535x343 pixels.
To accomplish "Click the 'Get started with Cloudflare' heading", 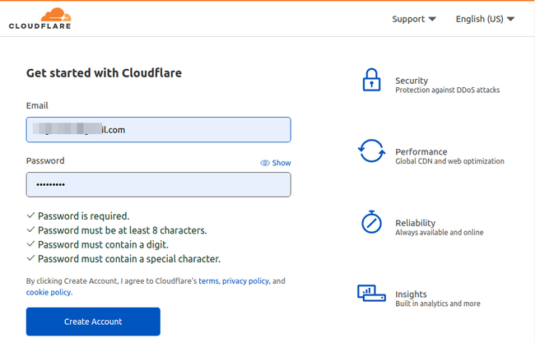I will point(104,73).
